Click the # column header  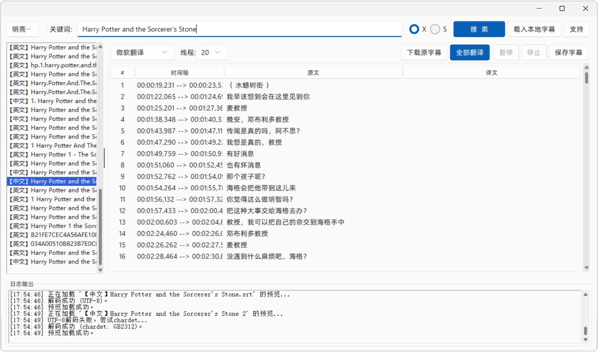coord(123,73)
